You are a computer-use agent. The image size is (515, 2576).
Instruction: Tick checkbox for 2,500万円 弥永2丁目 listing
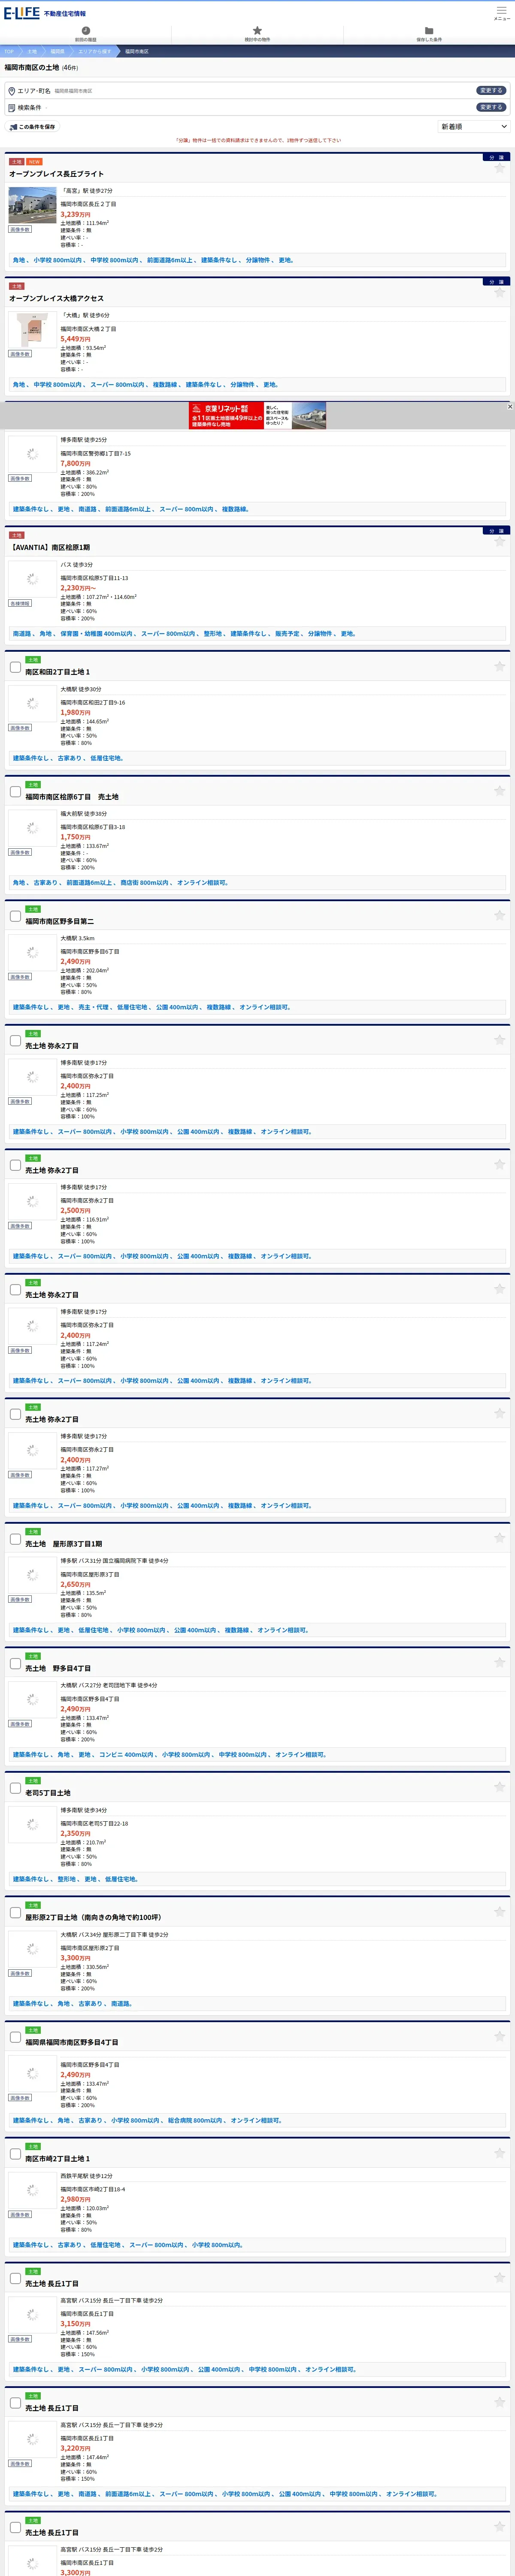click(x=15, y=1165)
